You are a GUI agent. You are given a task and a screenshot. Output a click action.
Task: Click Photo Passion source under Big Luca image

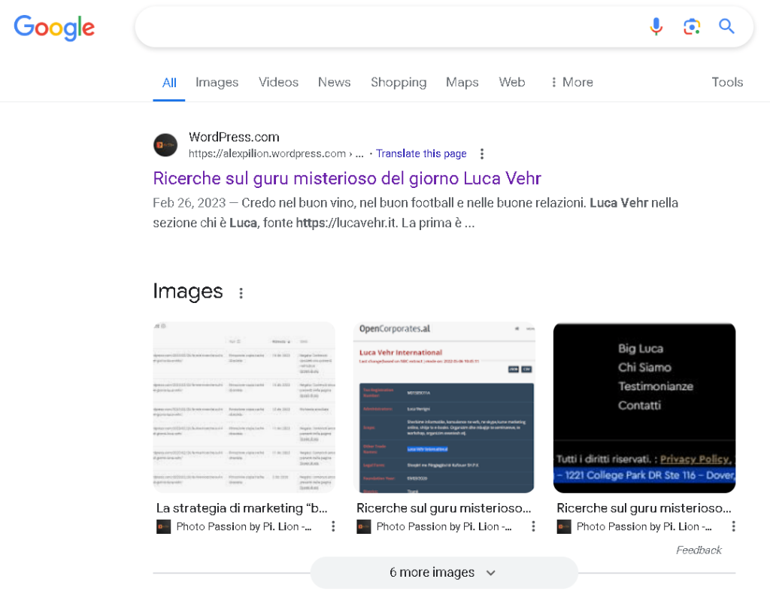(644, 526)
